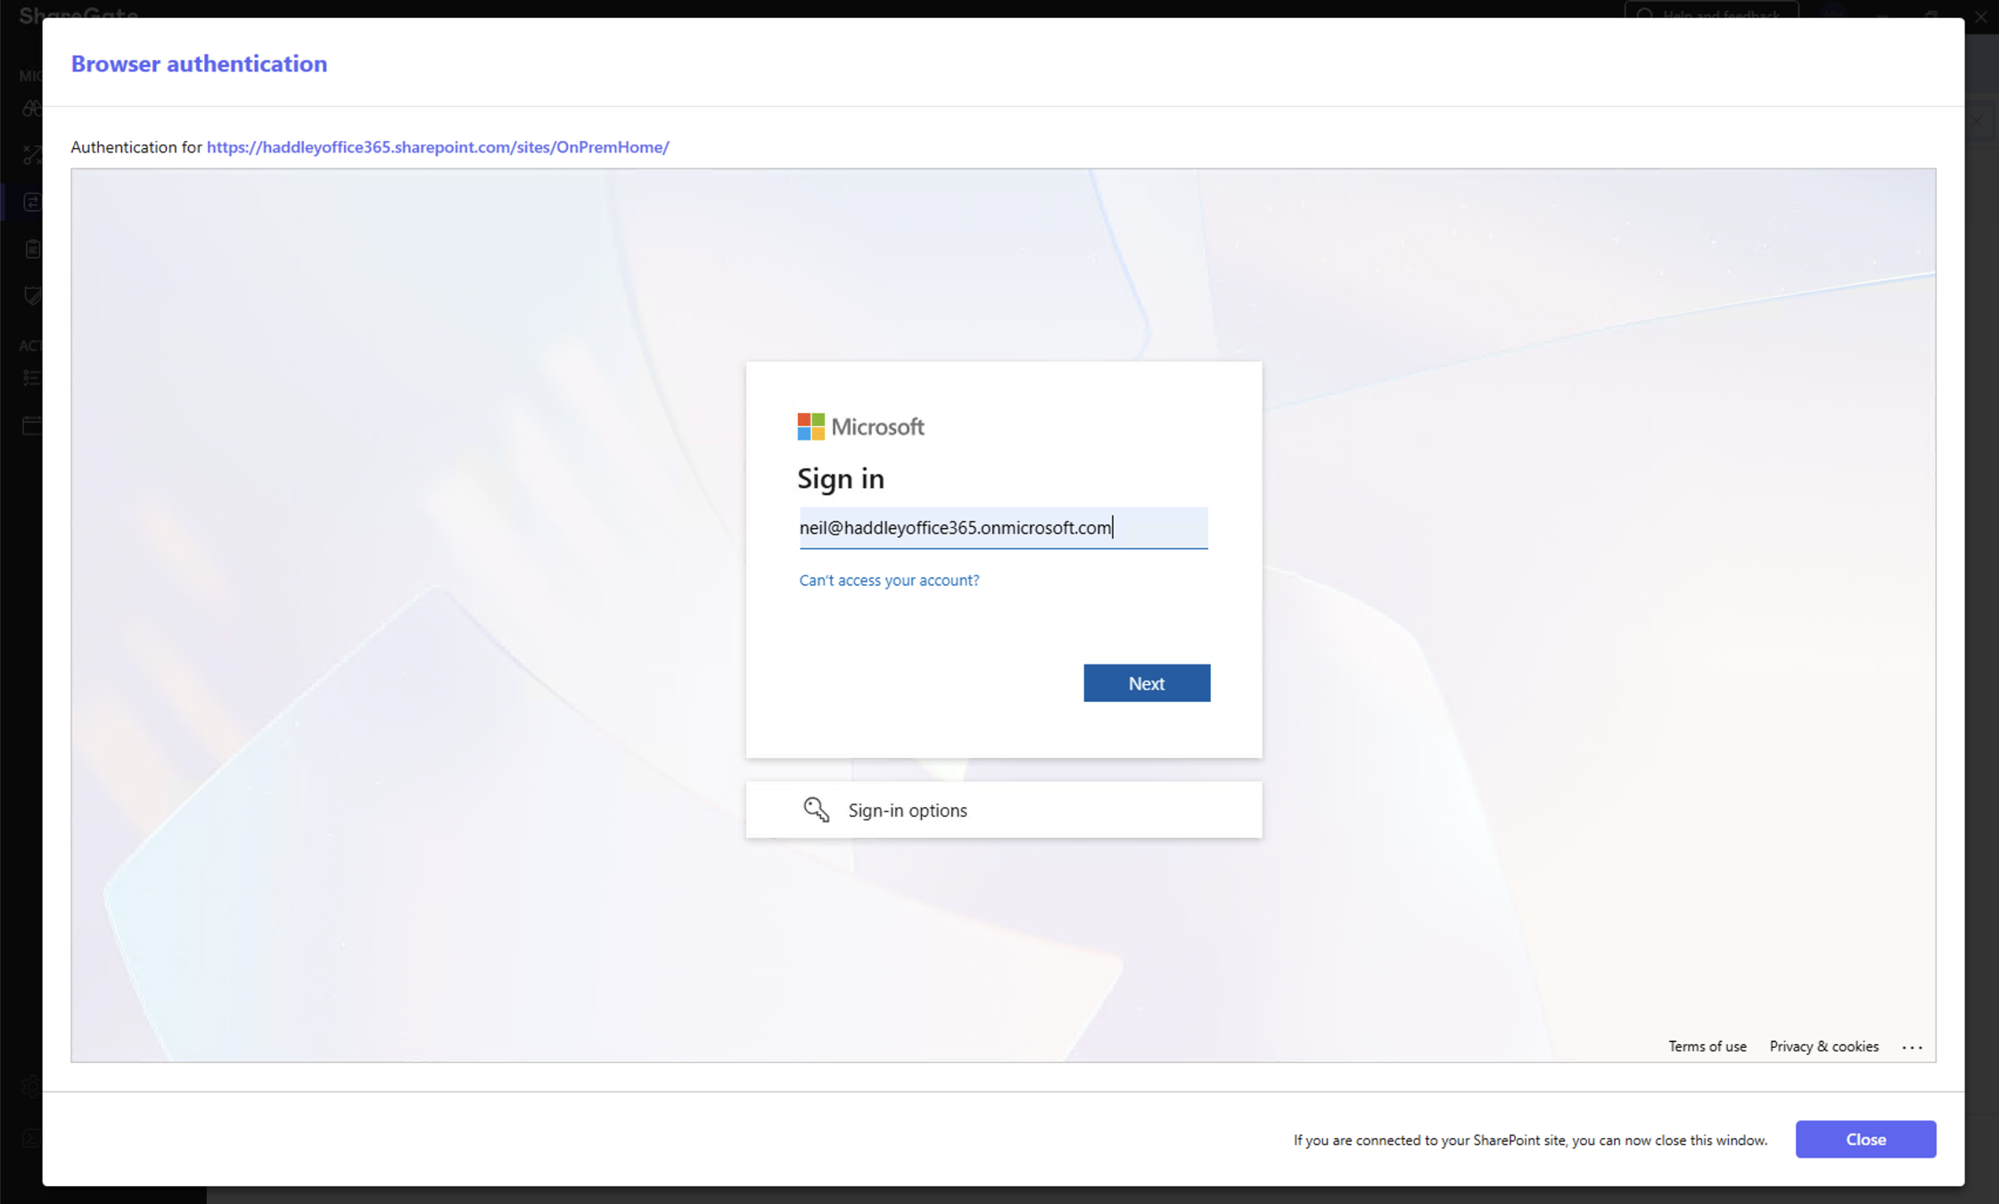Open the Can't access your account link
The image size is (1999, 1204).
889,580
